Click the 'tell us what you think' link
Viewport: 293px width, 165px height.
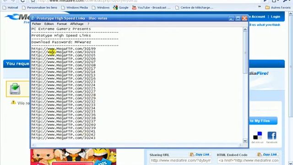click(265, 25)
